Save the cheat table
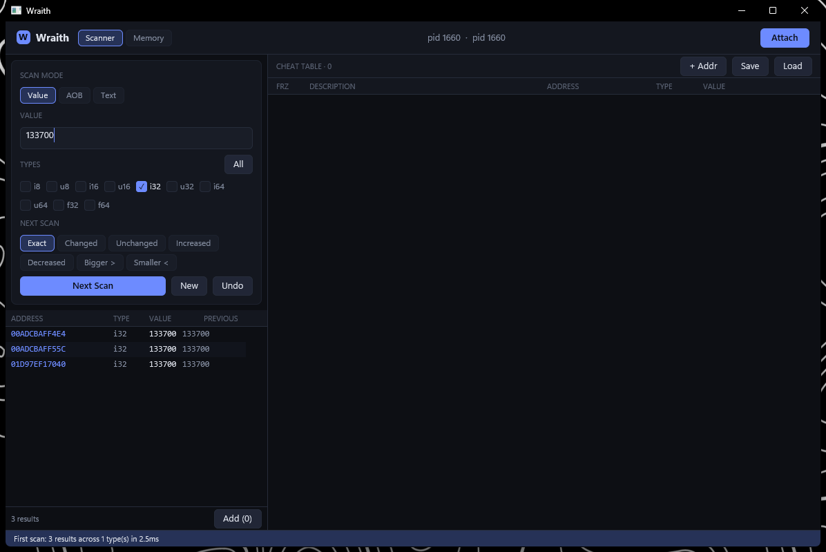This screenshot has width=826, height=552. click(x=749, y=66)
